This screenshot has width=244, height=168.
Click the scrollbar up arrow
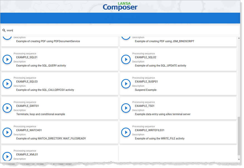coord(239,38)
